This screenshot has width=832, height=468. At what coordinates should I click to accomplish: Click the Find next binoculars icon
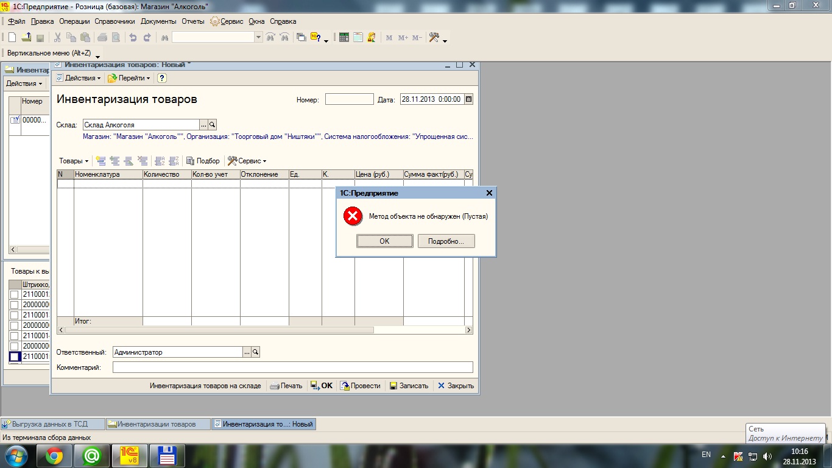[x=270, y=38]
